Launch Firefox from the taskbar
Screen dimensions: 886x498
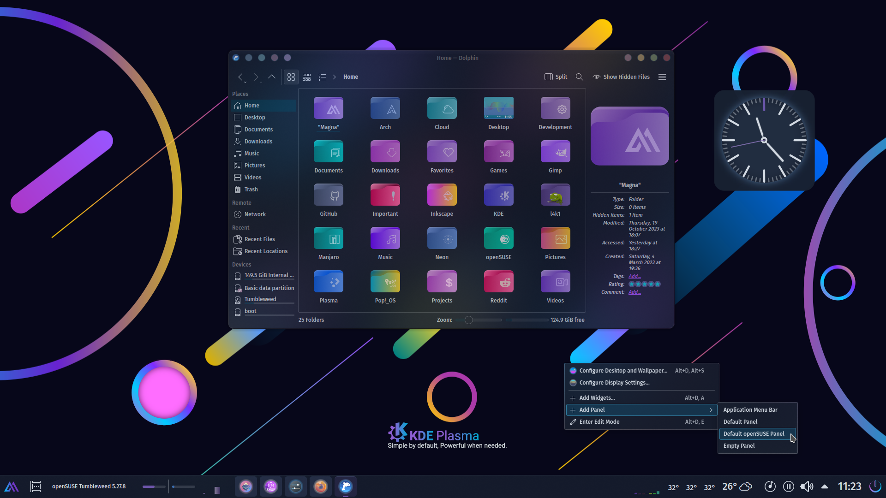coord(321,486)
